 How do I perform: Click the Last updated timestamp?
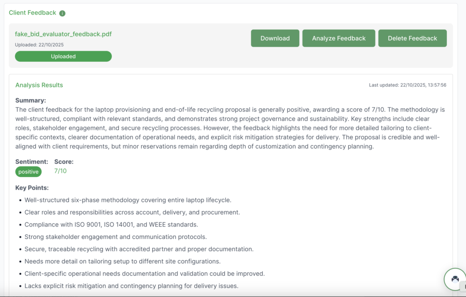tap(407, 85)
